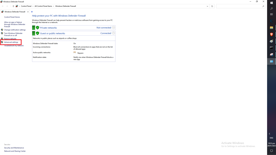Click the title bar firewall icon
This screenshot has width=276, height=155.
point(1,2)
